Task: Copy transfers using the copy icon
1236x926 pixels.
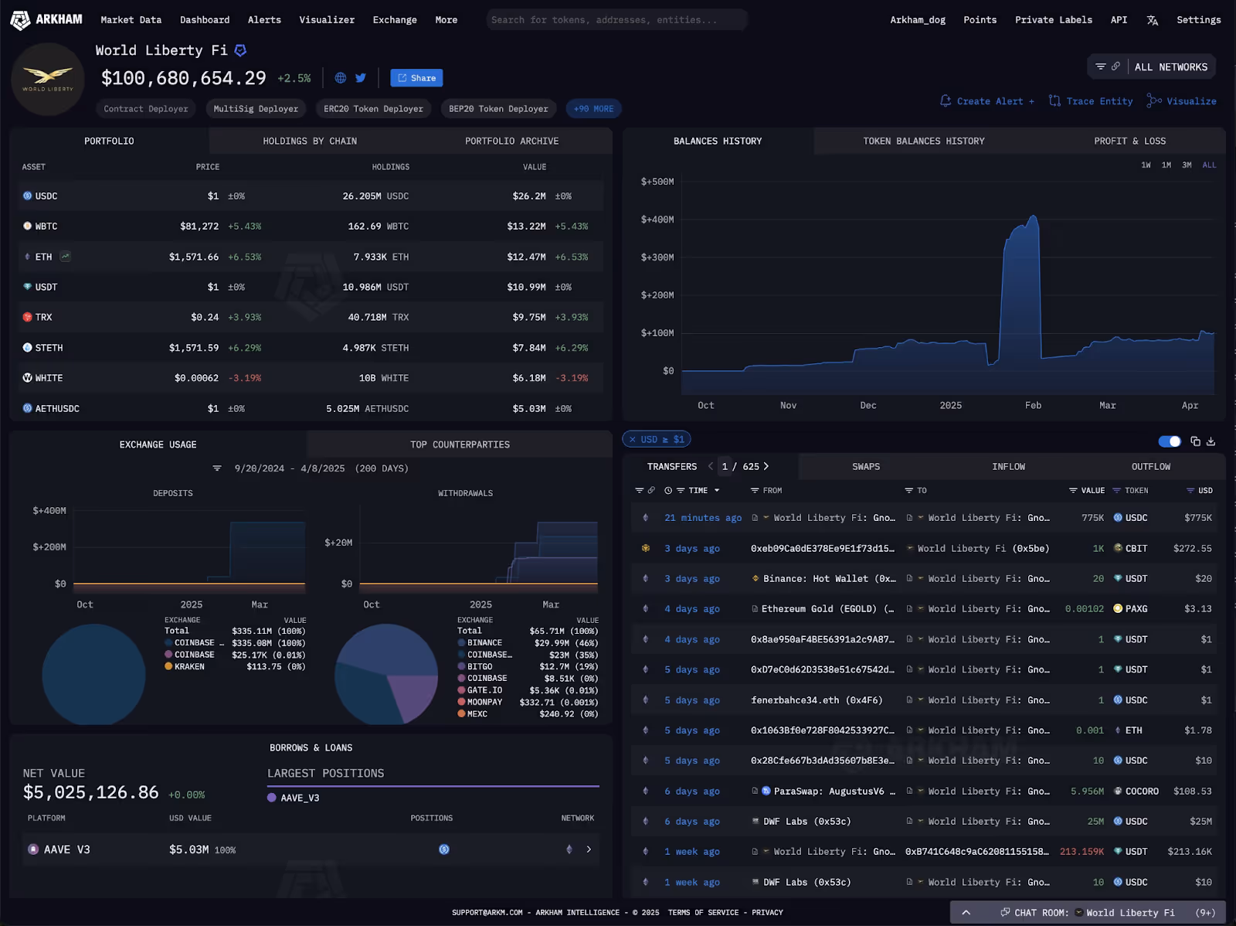Action: [x=1195, y=441]
